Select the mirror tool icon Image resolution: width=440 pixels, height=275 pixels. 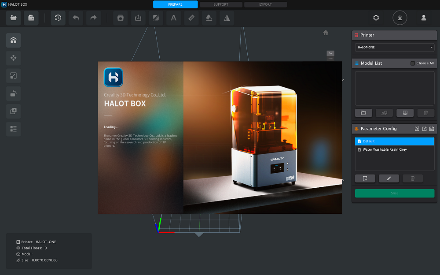click(x=227, y=18)
